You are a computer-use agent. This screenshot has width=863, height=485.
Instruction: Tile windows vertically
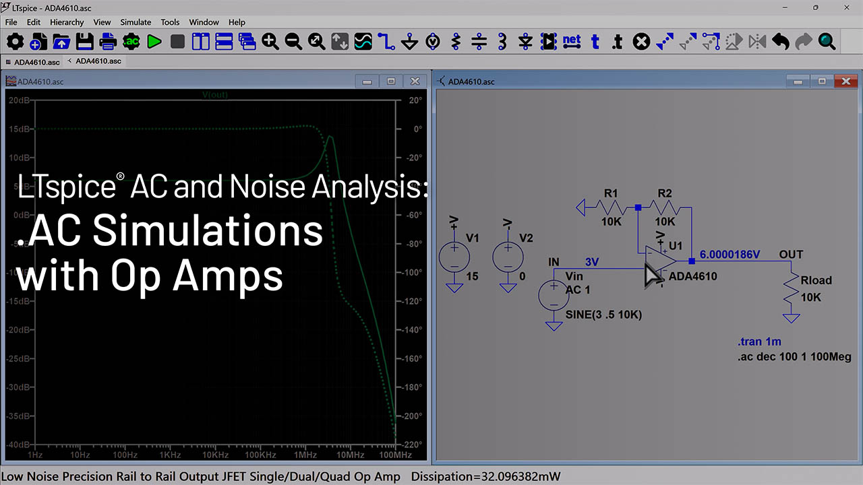click(x=201, y=42)
